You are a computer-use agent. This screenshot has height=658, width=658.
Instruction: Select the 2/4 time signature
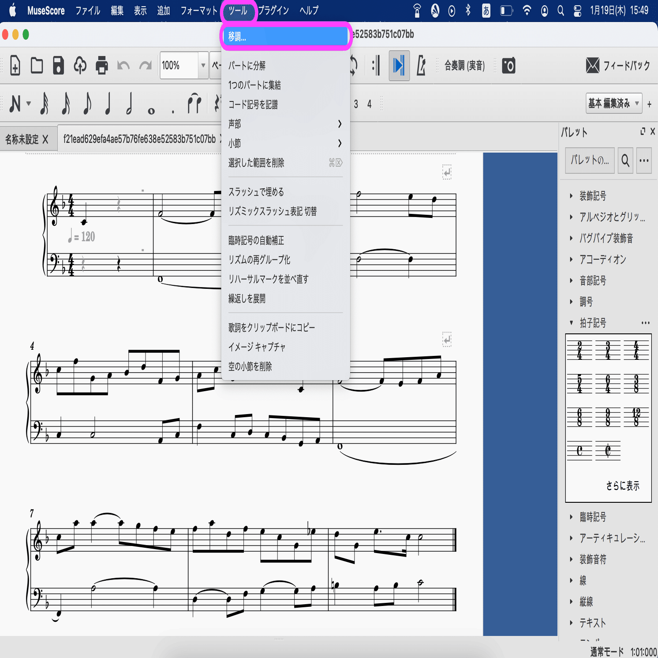point(579,350)
